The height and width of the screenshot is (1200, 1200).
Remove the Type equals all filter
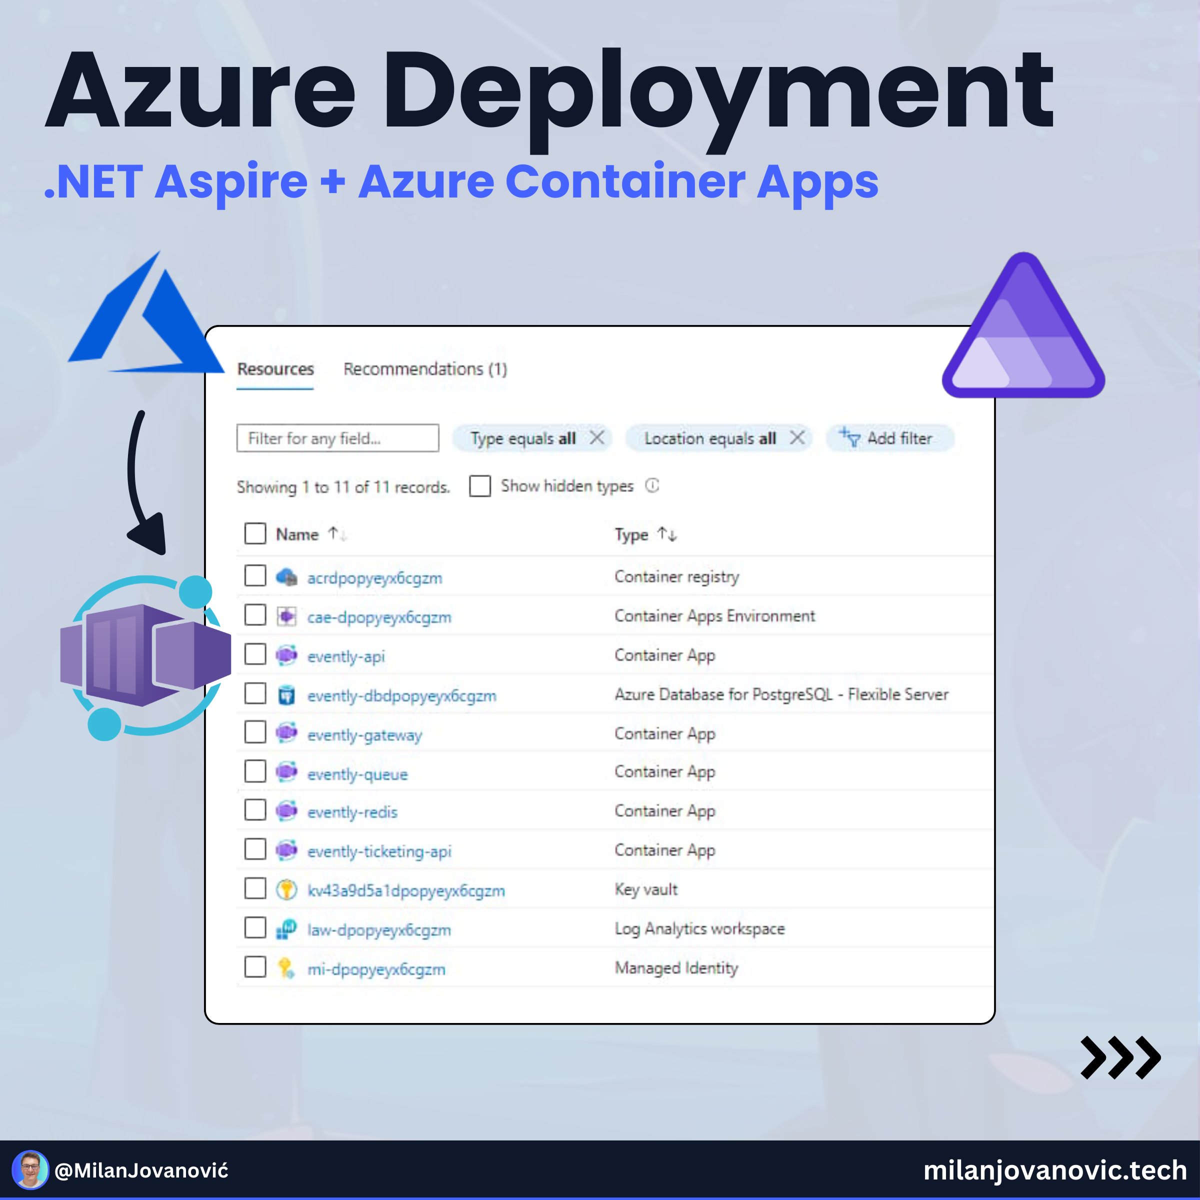(x=597, y=437)
